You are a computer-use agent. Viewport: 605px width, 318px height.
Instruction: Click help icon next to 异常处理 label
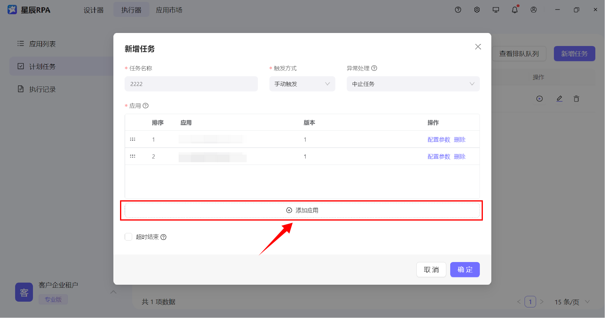[x=374, y=68]
